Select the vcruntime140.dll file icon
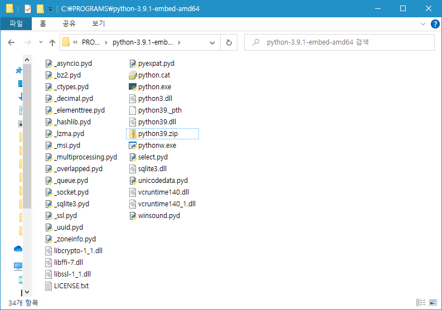 coord(133,192)
